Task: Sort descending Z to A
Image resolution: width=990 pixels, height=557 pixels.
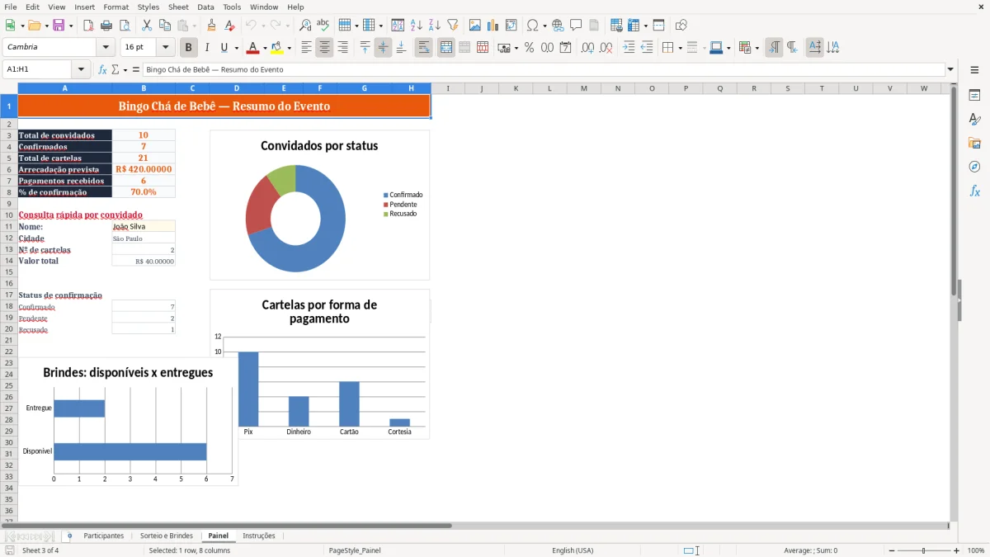Action: 435,26
